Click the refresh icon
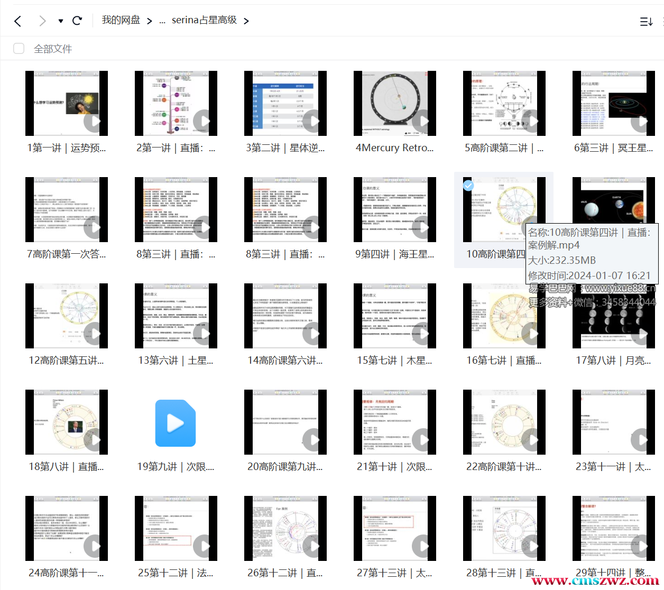664x590 pixels. click(77, 21)
